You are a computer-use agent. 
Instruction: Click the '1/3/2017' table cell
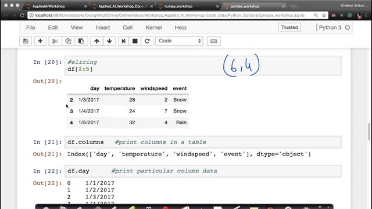89,100
